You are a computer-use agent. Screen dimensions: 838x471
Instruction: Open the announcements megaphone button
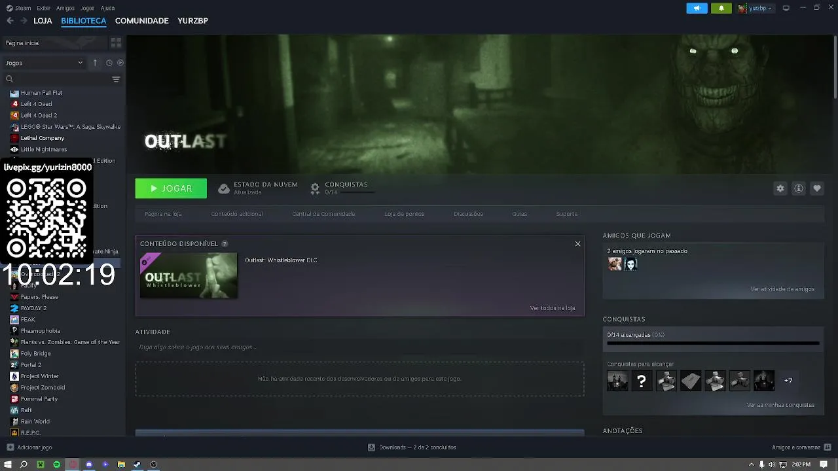point(697,9)
